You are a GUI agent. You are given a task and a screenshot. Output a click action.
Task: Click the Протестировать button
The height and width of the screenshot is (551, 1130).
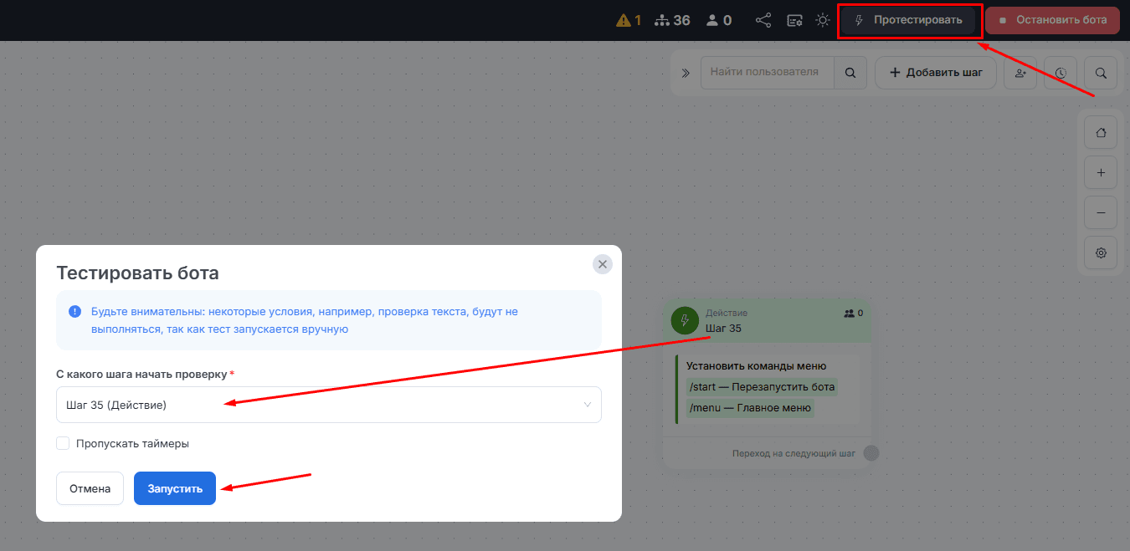[908, 20]
